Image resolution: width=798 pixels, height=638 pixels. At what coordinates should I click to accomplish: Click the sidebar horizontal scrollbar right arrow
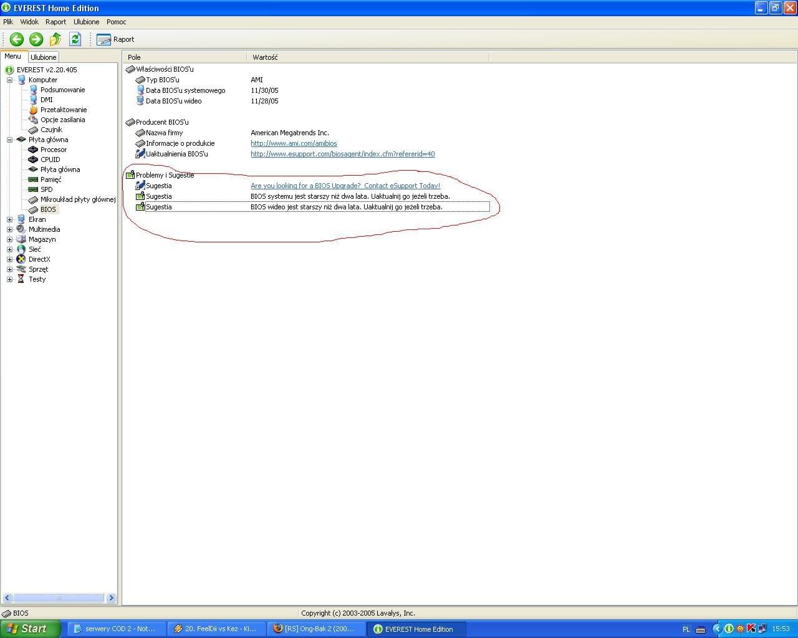pos(111,598)
